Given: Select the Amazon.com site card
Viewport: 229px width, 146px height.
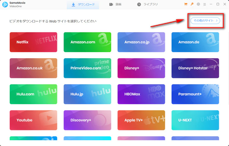Looking at the screenshot, I should pos(87,42).
